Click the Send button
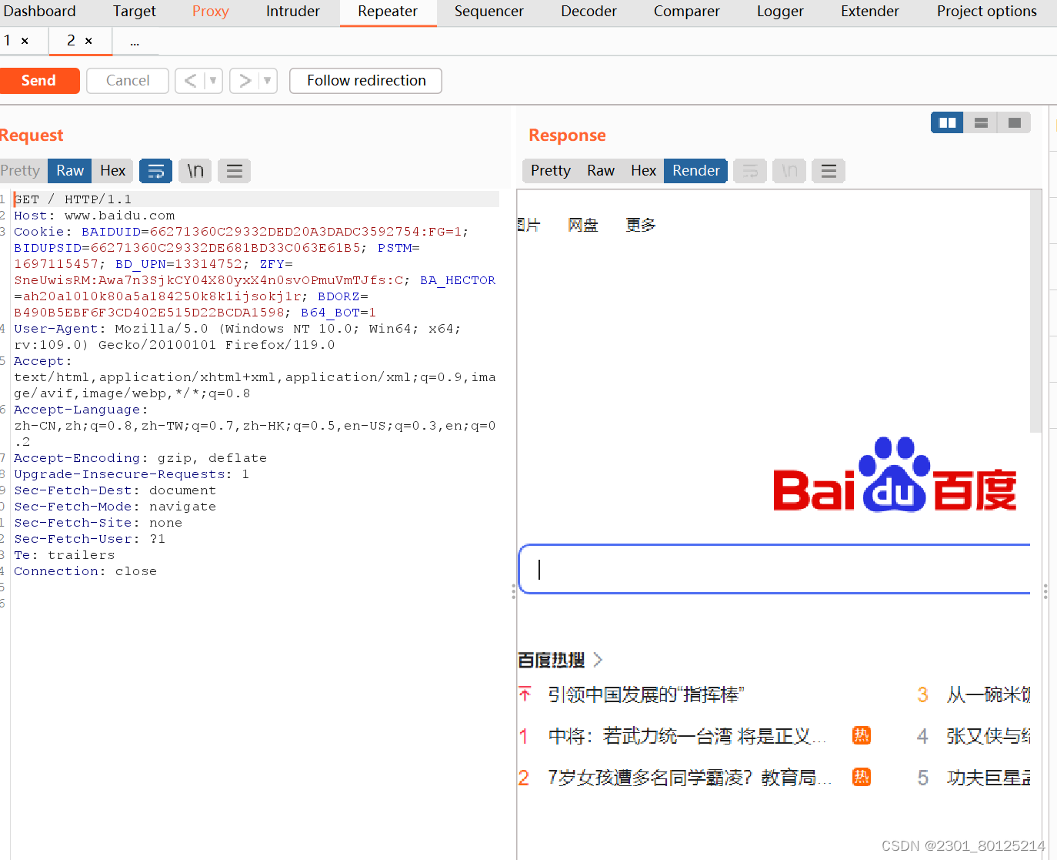The image size is (1057, 860). (x=38, y=80)
